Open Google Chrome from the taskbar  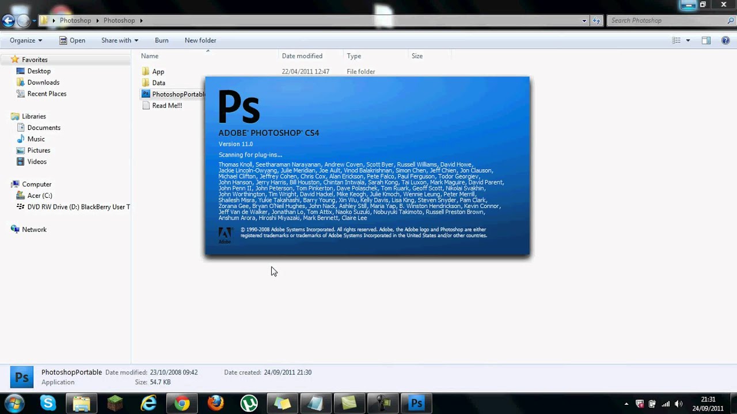(182, 404)
